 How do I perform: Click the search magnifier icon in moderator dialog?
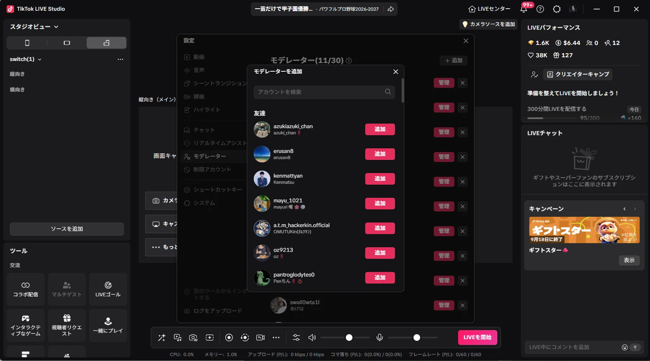388,92
